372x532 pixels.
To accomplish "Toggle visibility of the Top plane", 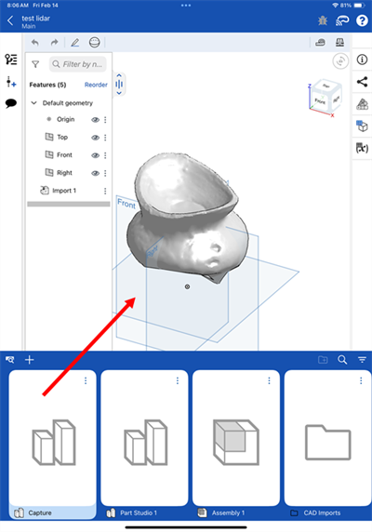I will 95,138.
